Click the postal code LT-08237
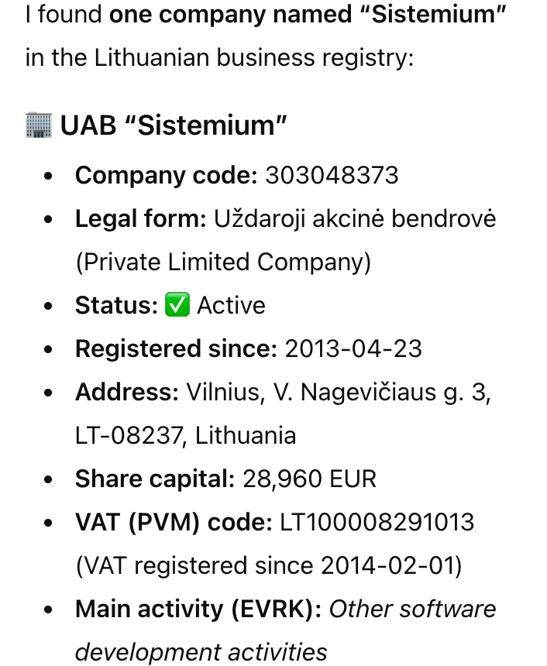Screen dimensions: 547x666 click(x=128, y=435)
